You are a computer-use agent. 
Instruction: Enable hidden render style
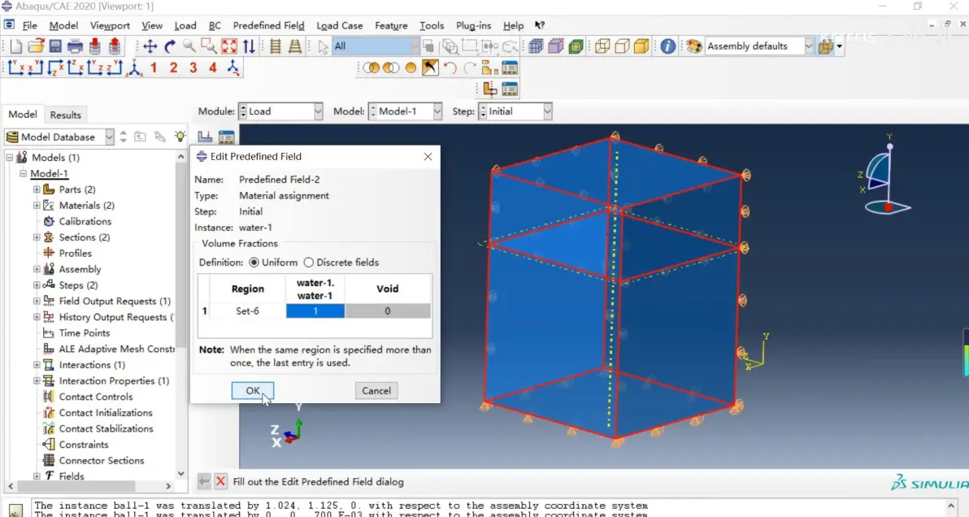(623, 46)
